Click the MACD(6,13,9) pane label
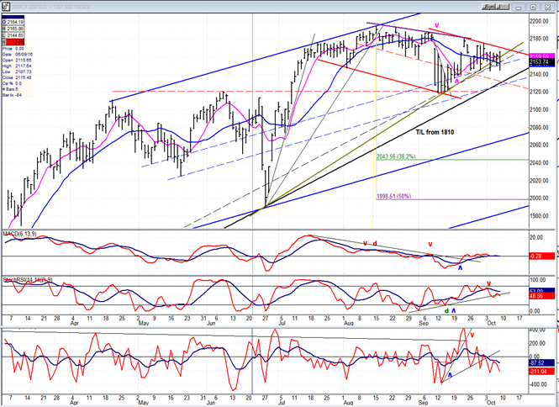 (x=19, y=234)
